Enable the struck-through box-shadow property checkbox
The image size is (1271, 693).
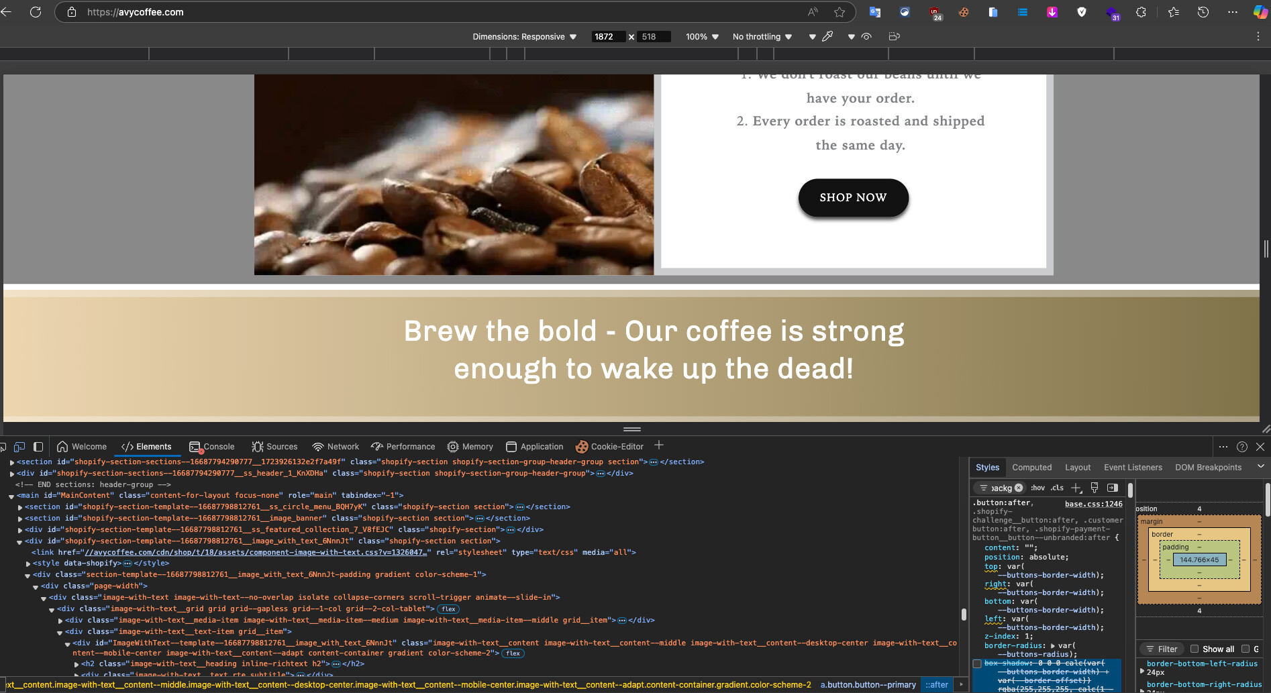click(977, 663)
